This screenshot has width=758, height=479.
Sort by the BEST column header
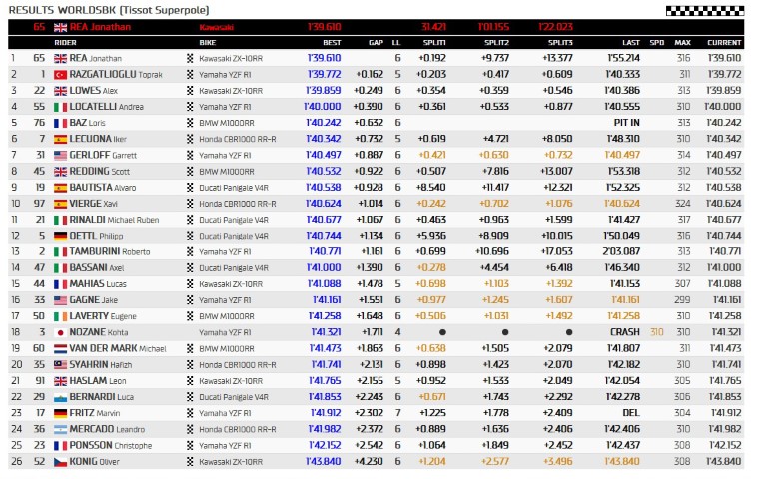click(x=331, y=44)
